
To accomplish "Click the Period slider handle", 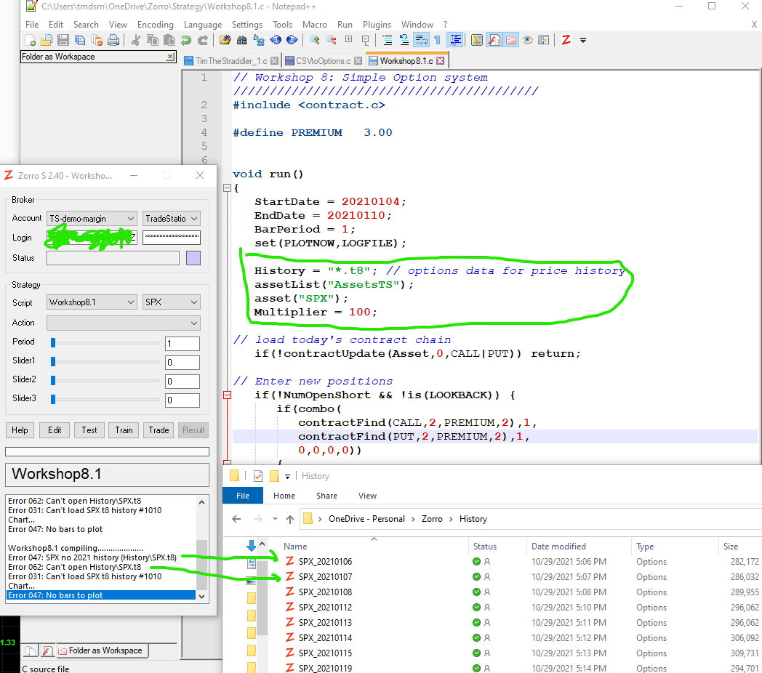I will [x=53, y=342].
